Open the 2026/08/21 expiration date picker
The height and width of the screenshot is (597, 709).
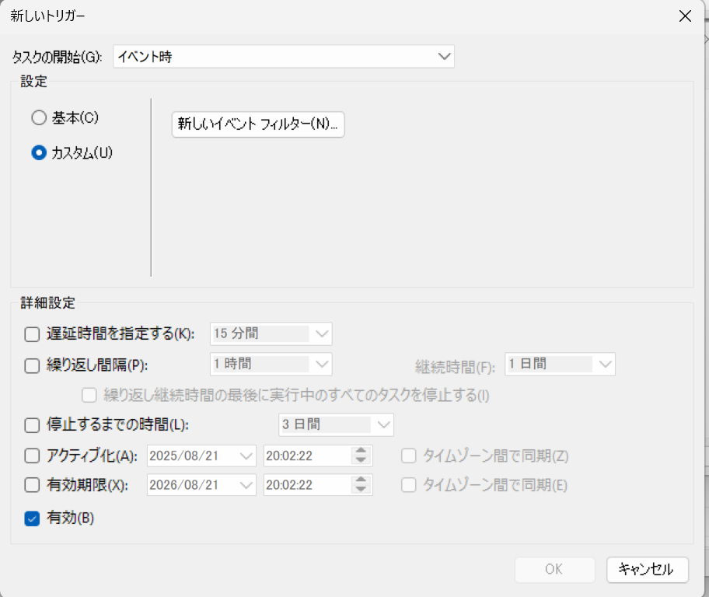click(201, 485)
